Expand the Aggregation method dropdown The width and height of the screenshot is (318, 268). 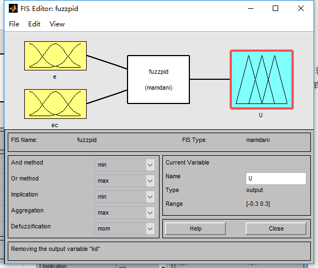coord(125,212)
